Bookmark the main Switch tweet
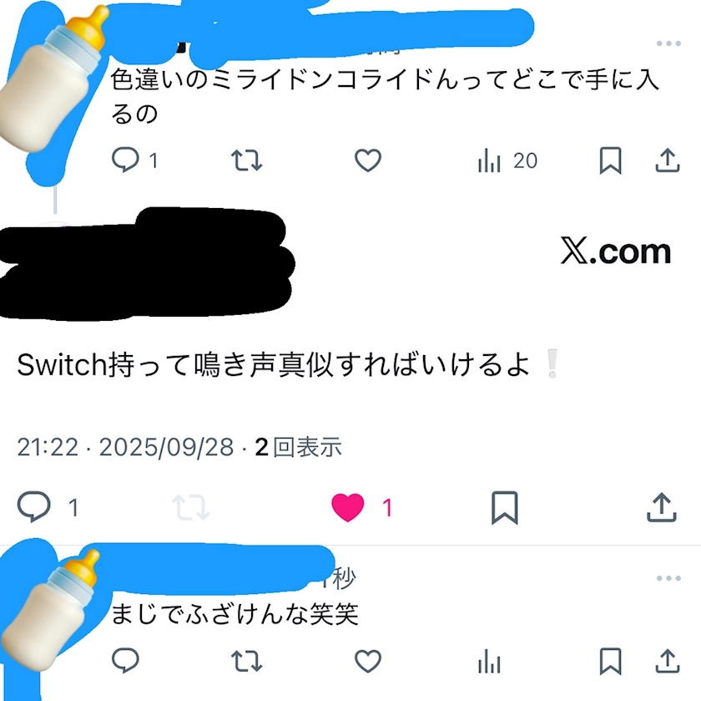 point(505,507)
